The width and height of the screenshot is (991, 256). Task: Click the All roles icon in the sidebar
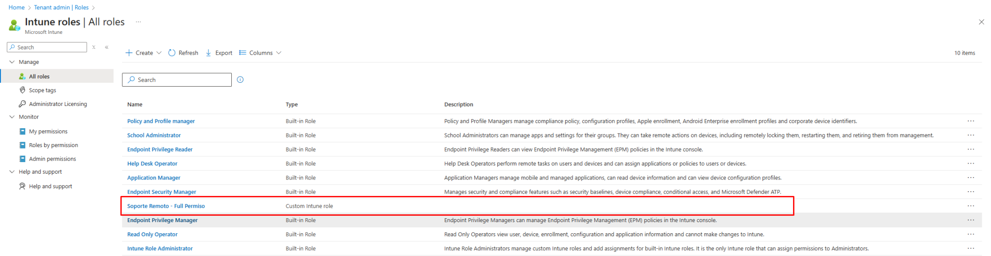22,76
